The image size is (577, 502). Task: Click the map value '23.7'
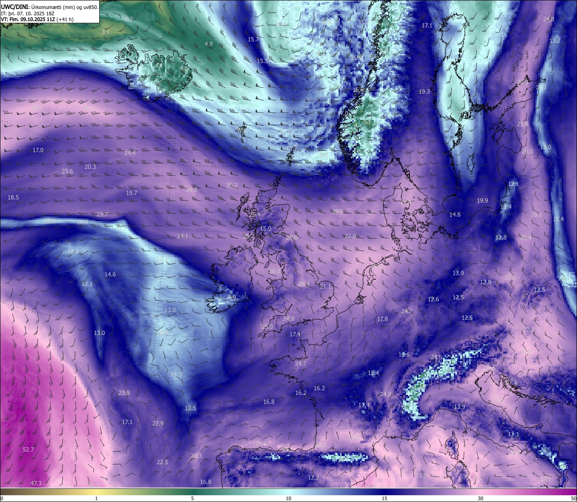click(102, 215)
